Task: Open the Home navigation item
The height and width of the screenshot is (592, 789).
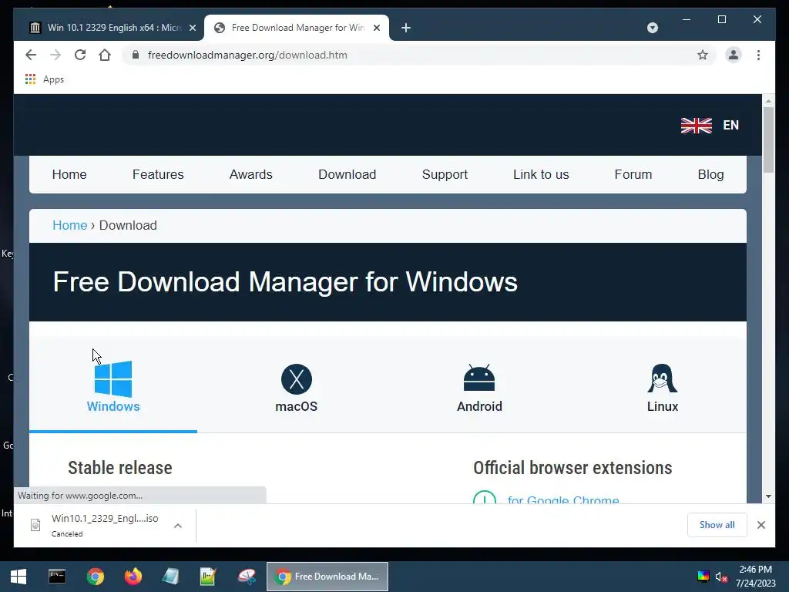Action: (69, 174)
